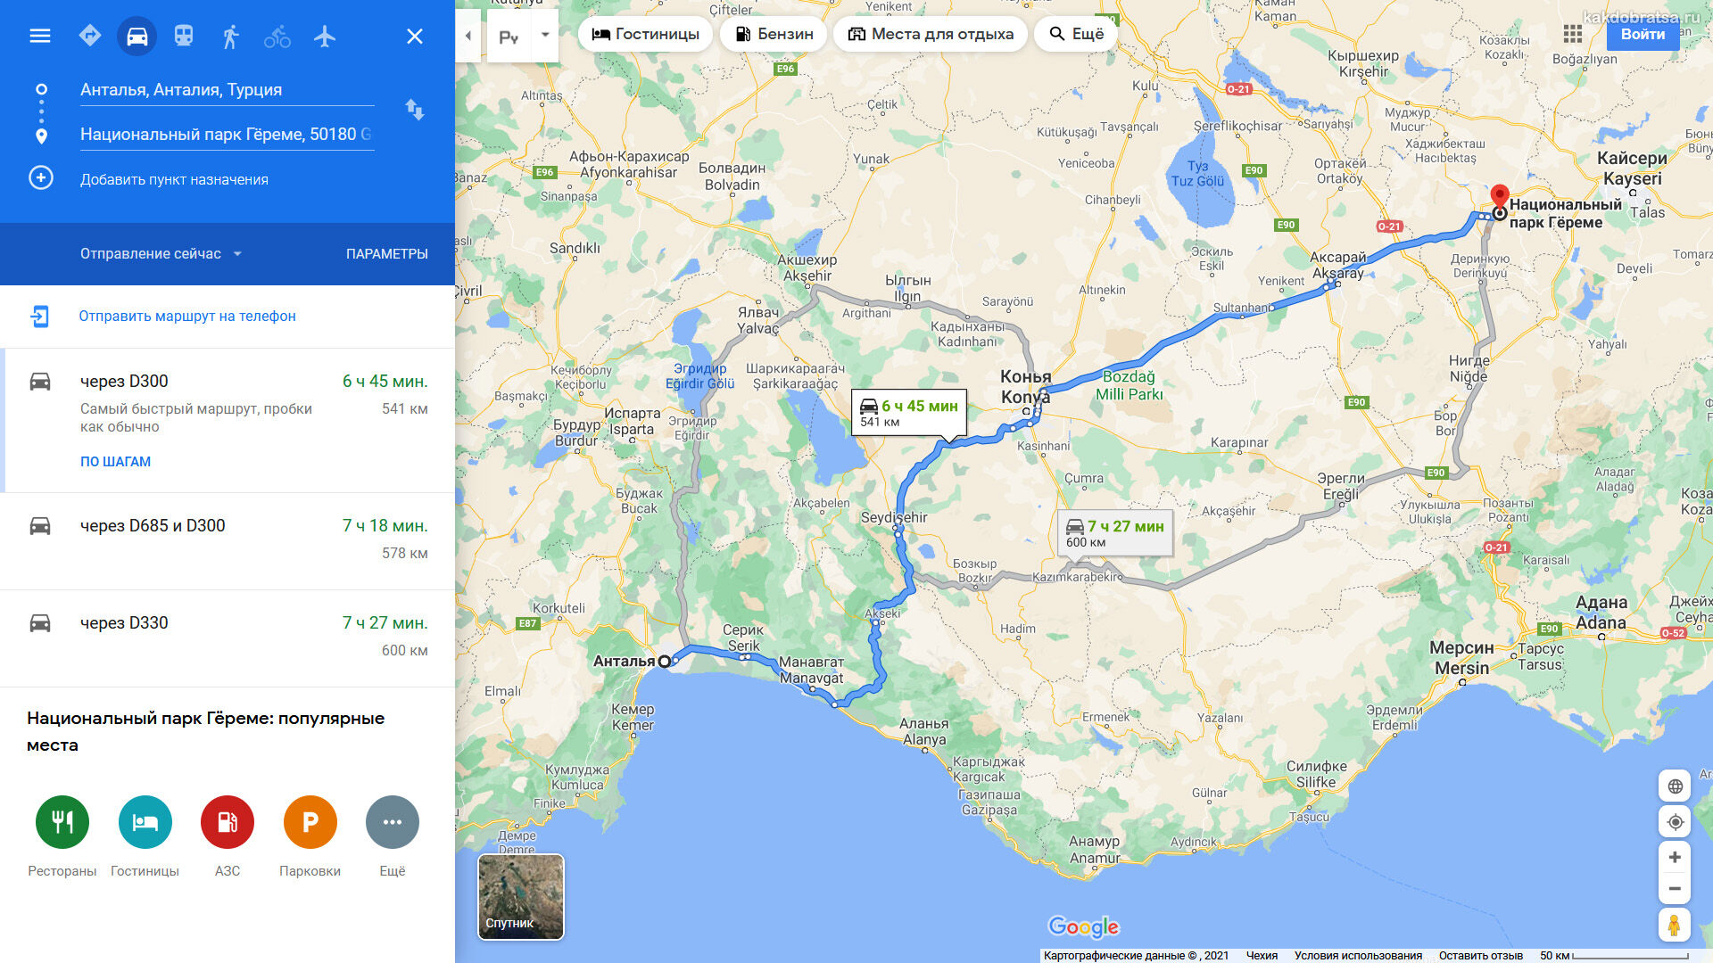Image resolution: width=1713 pixels, height=963 pixels.
Task: Open the Отправить маршрут на телефон link
Action: pyautogui.click(x=187, y=316)
